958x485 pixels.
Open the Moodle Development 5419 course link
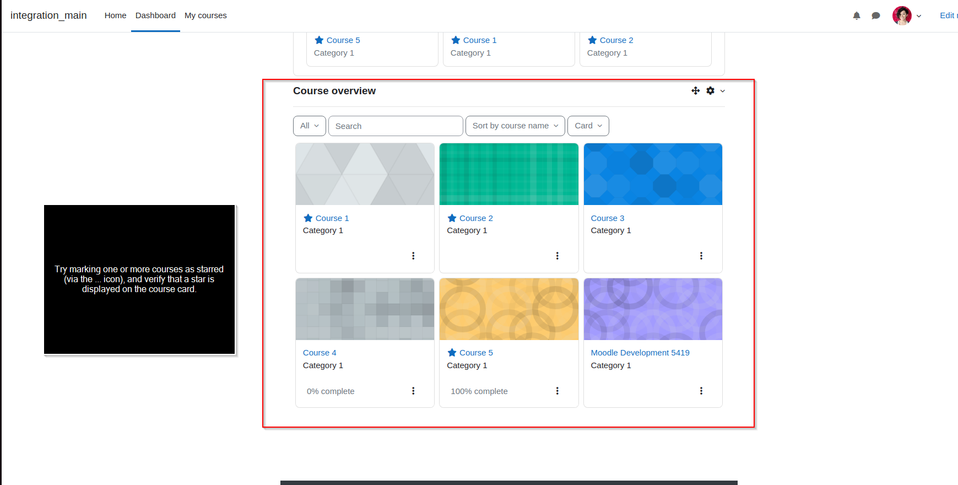pyautogui.click(x=640, y=353)
